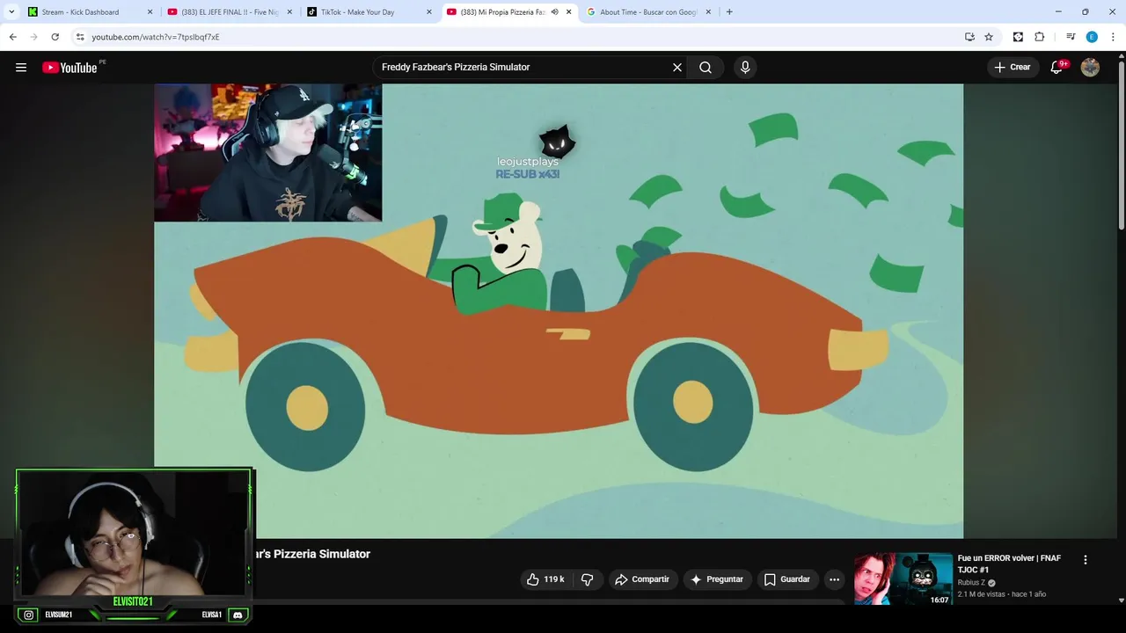The height and width of the screenshot is (633, 1126).
Task: Open the Crear menu
Action: pyautogui.click(x=1012, y=68)
